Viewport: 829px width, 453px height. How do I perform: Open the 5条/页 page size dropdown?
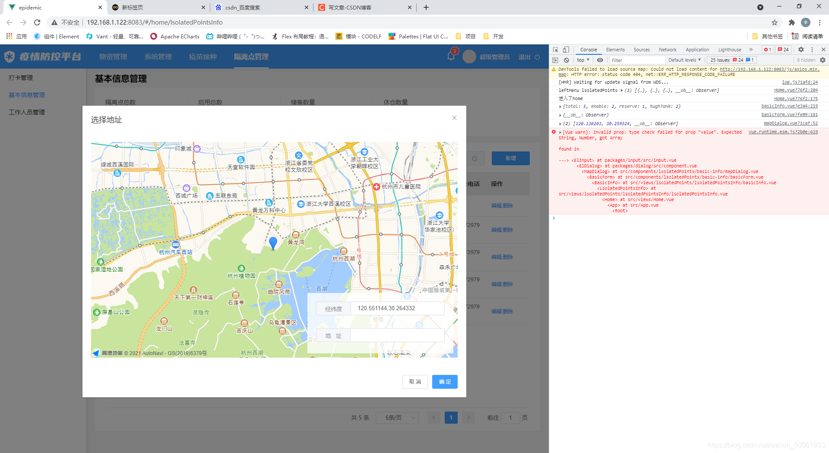[396, 418]
